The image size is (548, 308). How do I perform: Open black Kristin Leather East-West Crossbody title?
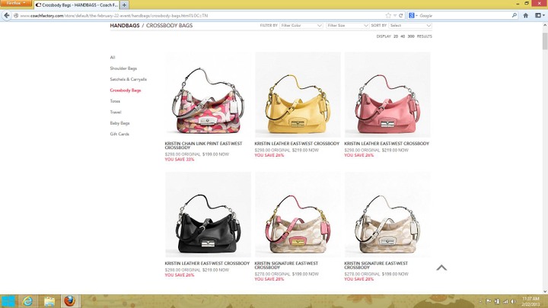tap(207, 263)
